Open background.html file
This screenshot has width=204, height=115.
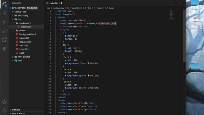[26, 34]
